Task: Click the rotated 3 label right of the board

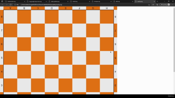Action: click(x=115, y=85)
